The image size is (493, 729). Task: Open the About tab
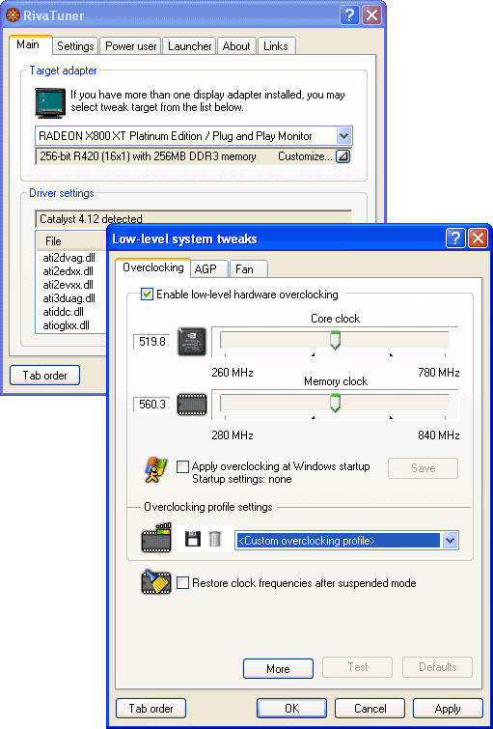[236, 46]
